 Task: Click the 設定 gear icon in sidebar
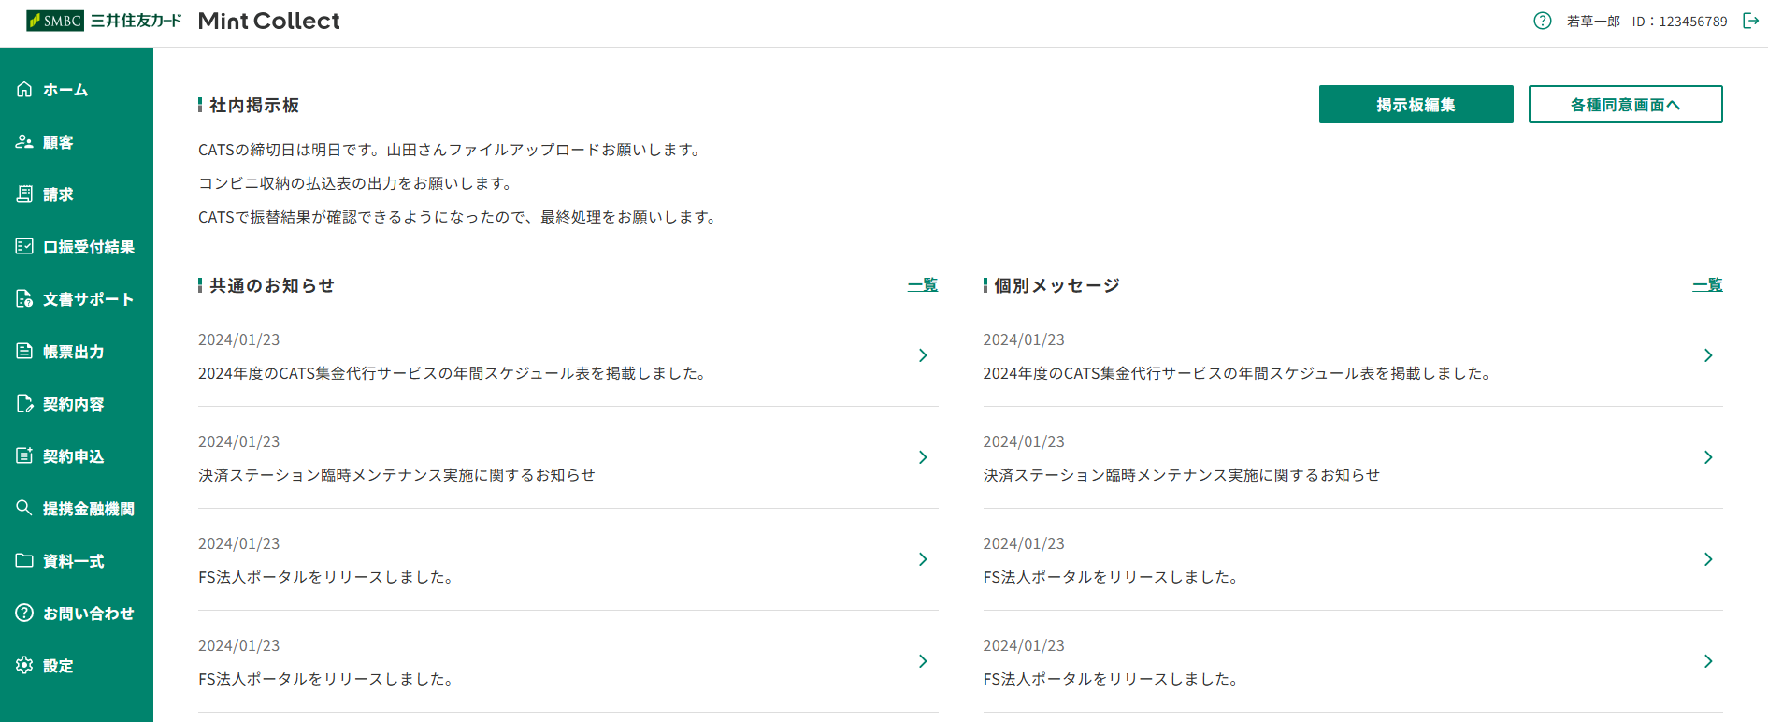[24, 665]
